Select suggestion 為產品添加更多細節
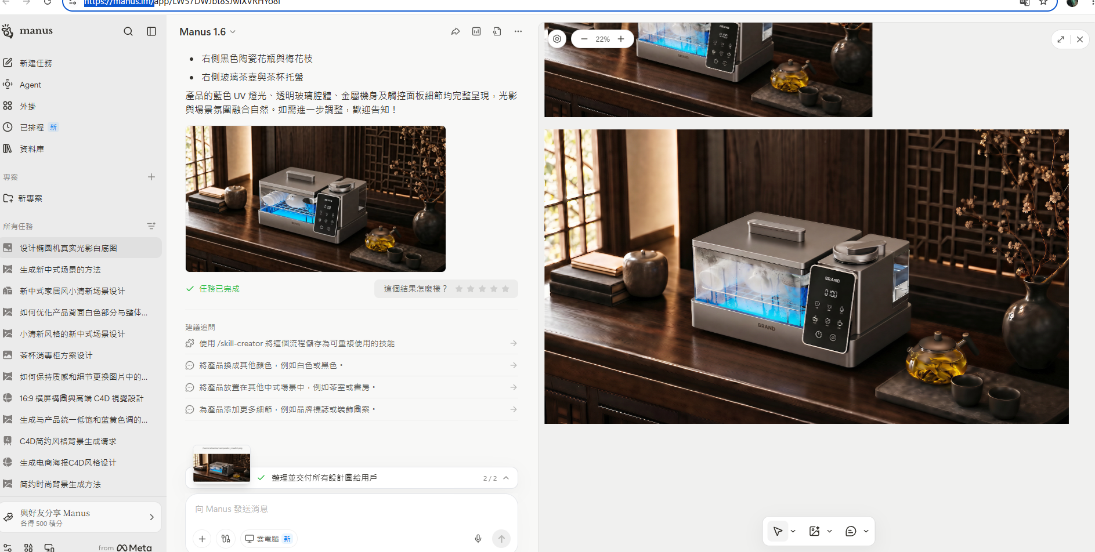 pyautogui.click(x=352, y=409)
